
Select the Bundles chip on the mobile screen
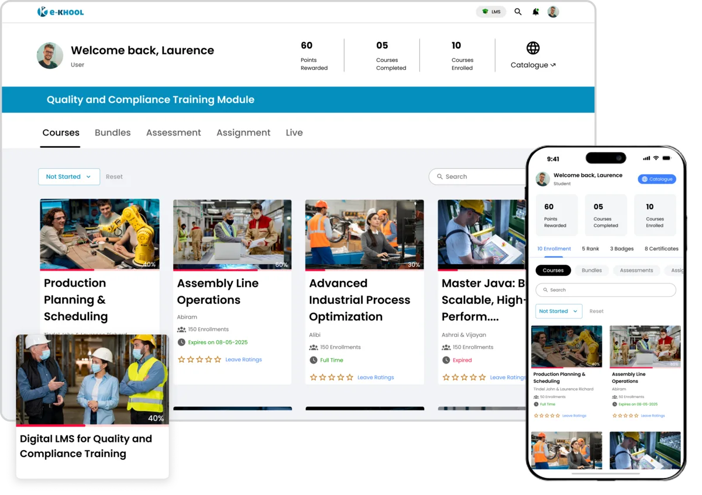point(591,270)
